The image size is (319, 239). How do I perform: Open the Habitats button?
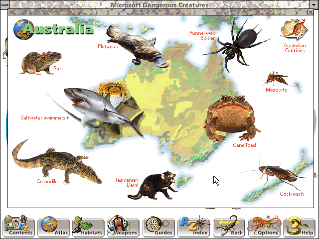point(89,226)
